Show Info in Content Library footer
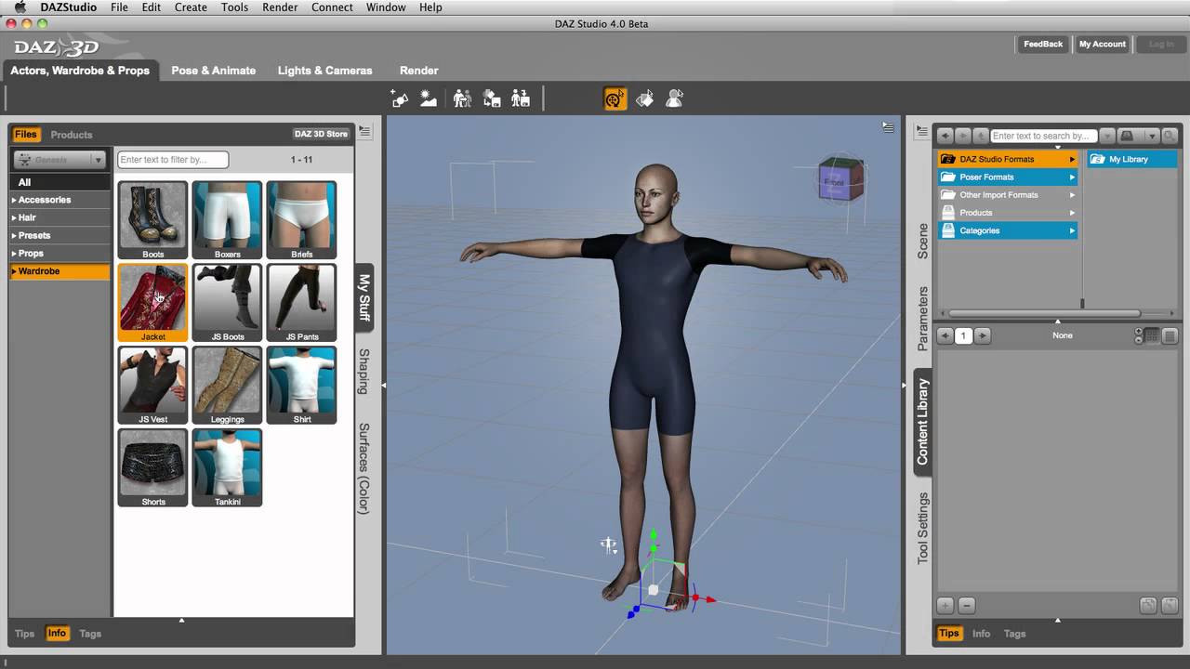The image size is (1190, 669). (x=981, y=634)
